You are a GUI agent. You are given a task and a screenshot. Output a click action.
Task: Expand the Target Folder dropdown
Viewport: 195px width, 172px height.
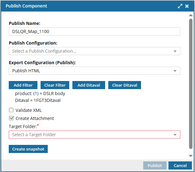94,135
